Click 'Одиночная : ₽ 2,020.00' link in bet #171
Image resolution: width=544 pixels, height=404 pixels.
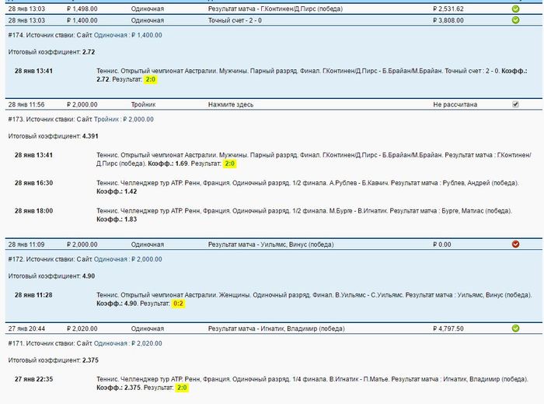pos(127,343)
